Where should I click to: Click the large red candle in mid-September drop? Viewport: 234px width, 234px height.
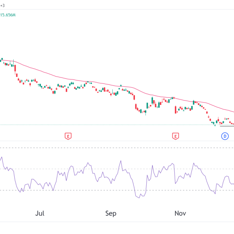136,106
